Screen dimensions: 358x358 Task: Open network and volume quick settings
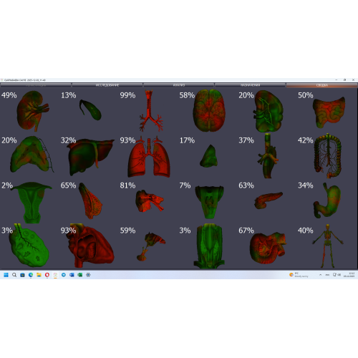(337, 275)
